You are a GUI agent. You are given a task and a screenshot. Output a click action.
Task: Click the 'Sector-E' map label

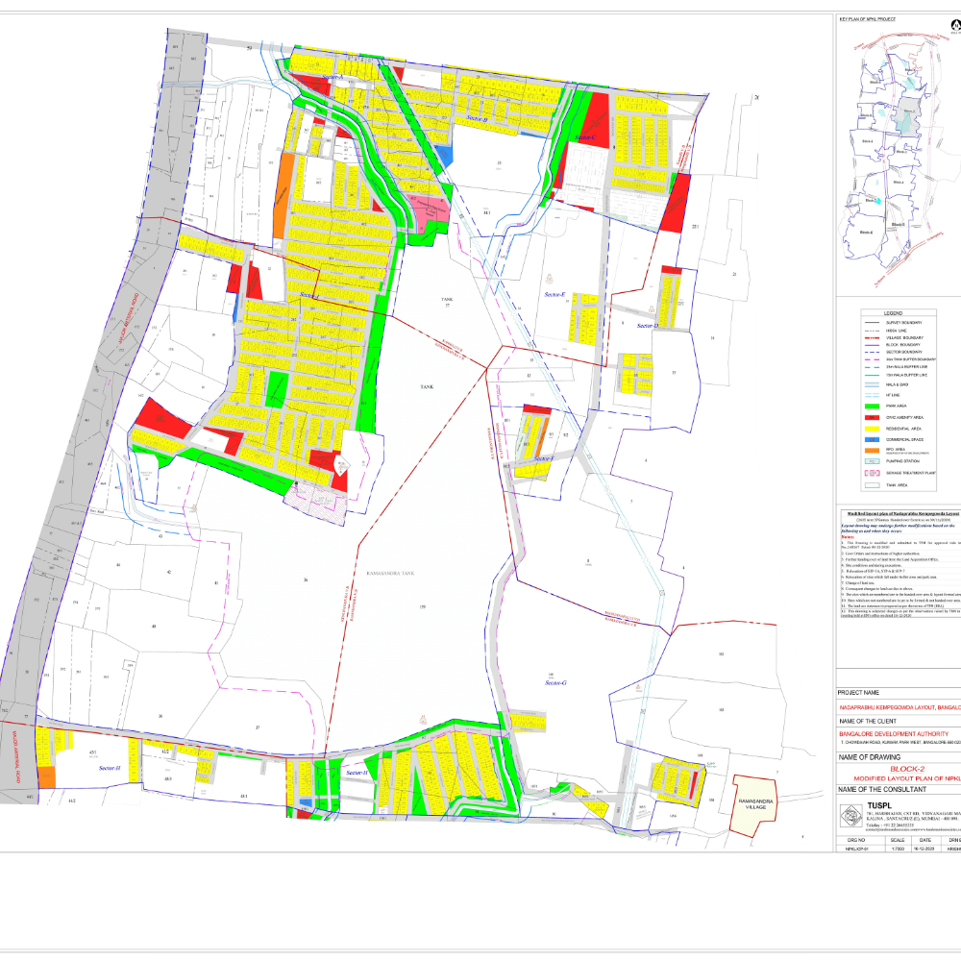pos(554,294)
